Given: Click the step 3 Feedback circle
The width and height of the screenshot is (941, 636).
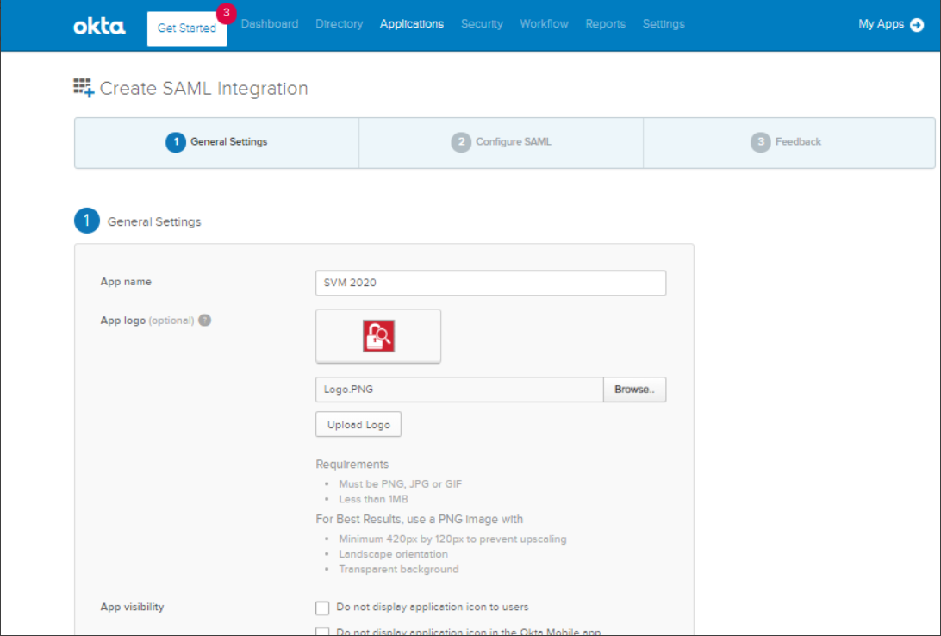Looking at the screenshot, I should [760, 142].
